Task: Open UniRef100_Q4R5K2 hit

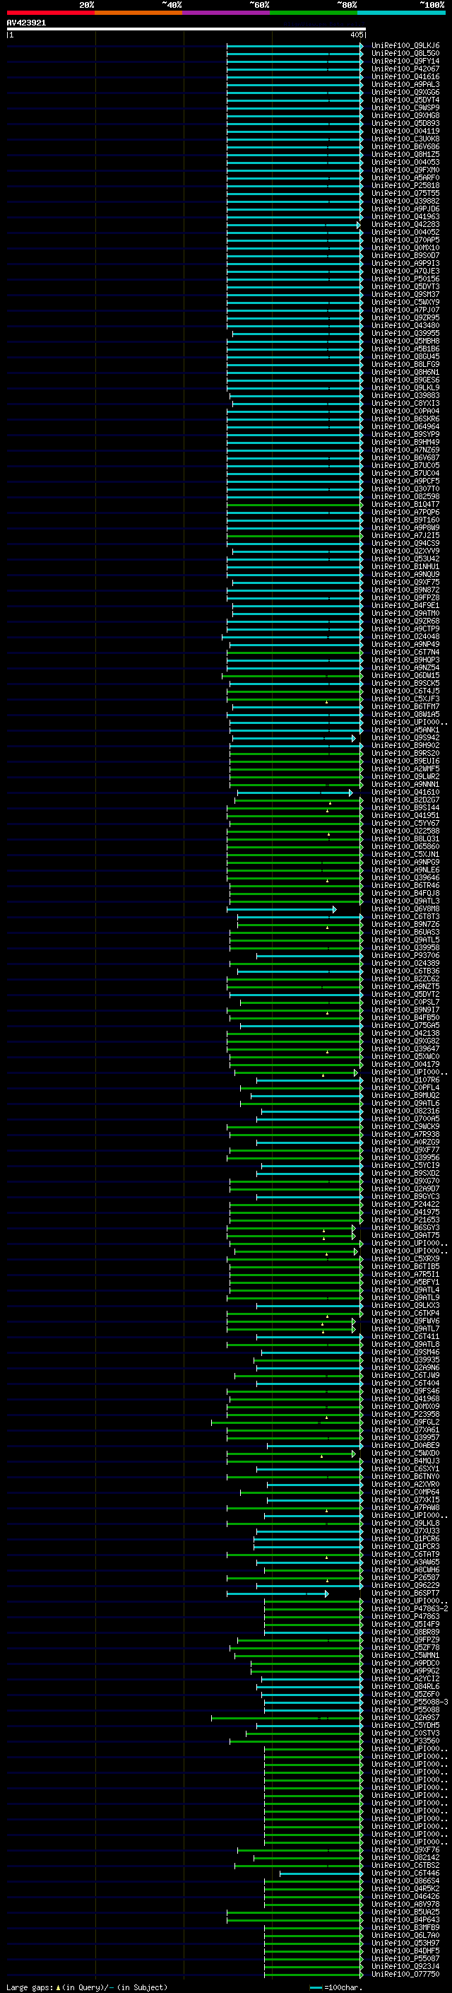Action: pos(405,1888)
